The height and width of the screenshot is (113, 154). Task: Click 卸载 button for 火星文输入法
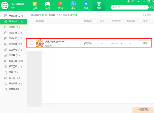[x=145, y=43]
